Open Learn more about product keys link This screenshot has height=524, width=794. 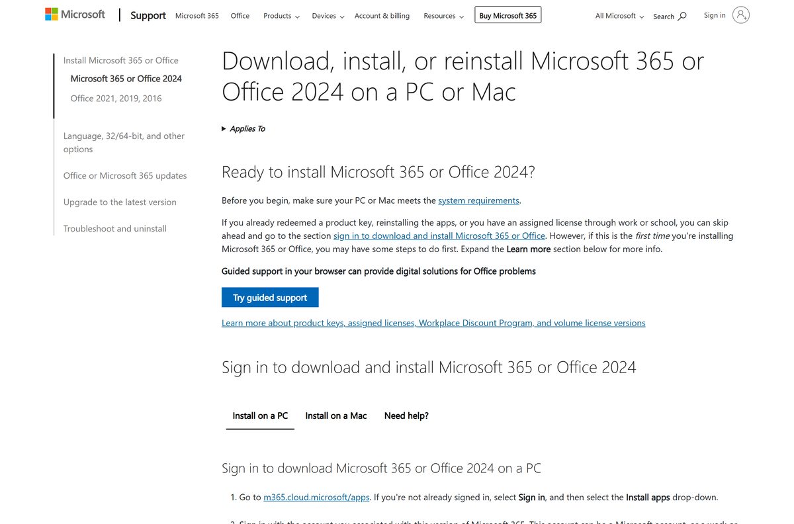433,323
